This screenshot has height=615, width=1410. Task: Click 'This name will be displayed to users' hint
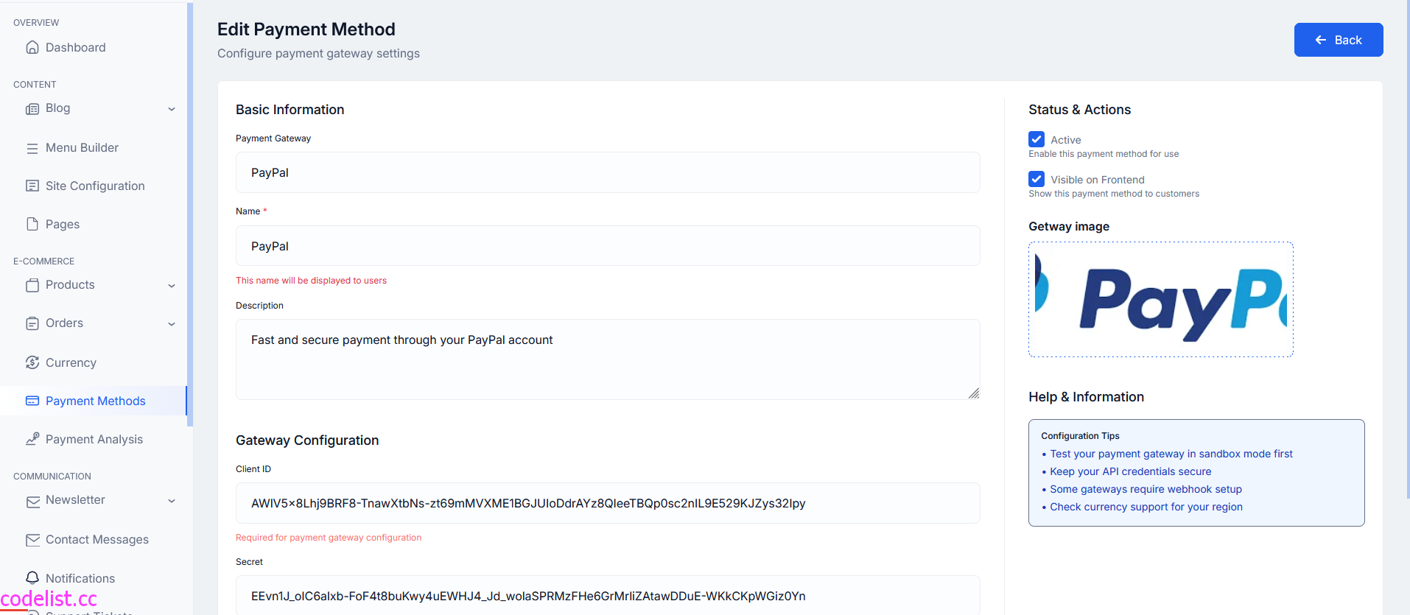point(311,281)
